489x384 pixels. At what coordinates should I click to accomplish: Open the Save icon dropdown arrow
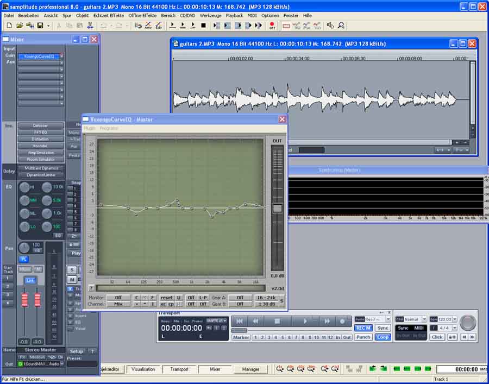pyautogui.click(x=48, y=26)
